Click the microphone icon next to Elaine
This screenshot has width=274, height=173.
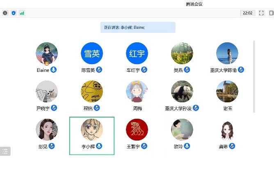tap(53, 70)
